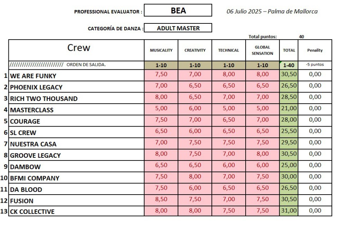This screenshot has height=228, width=346.
Task: Click the TECHNICAL column header
Action: pyautogui.click(x=229, y=50)
